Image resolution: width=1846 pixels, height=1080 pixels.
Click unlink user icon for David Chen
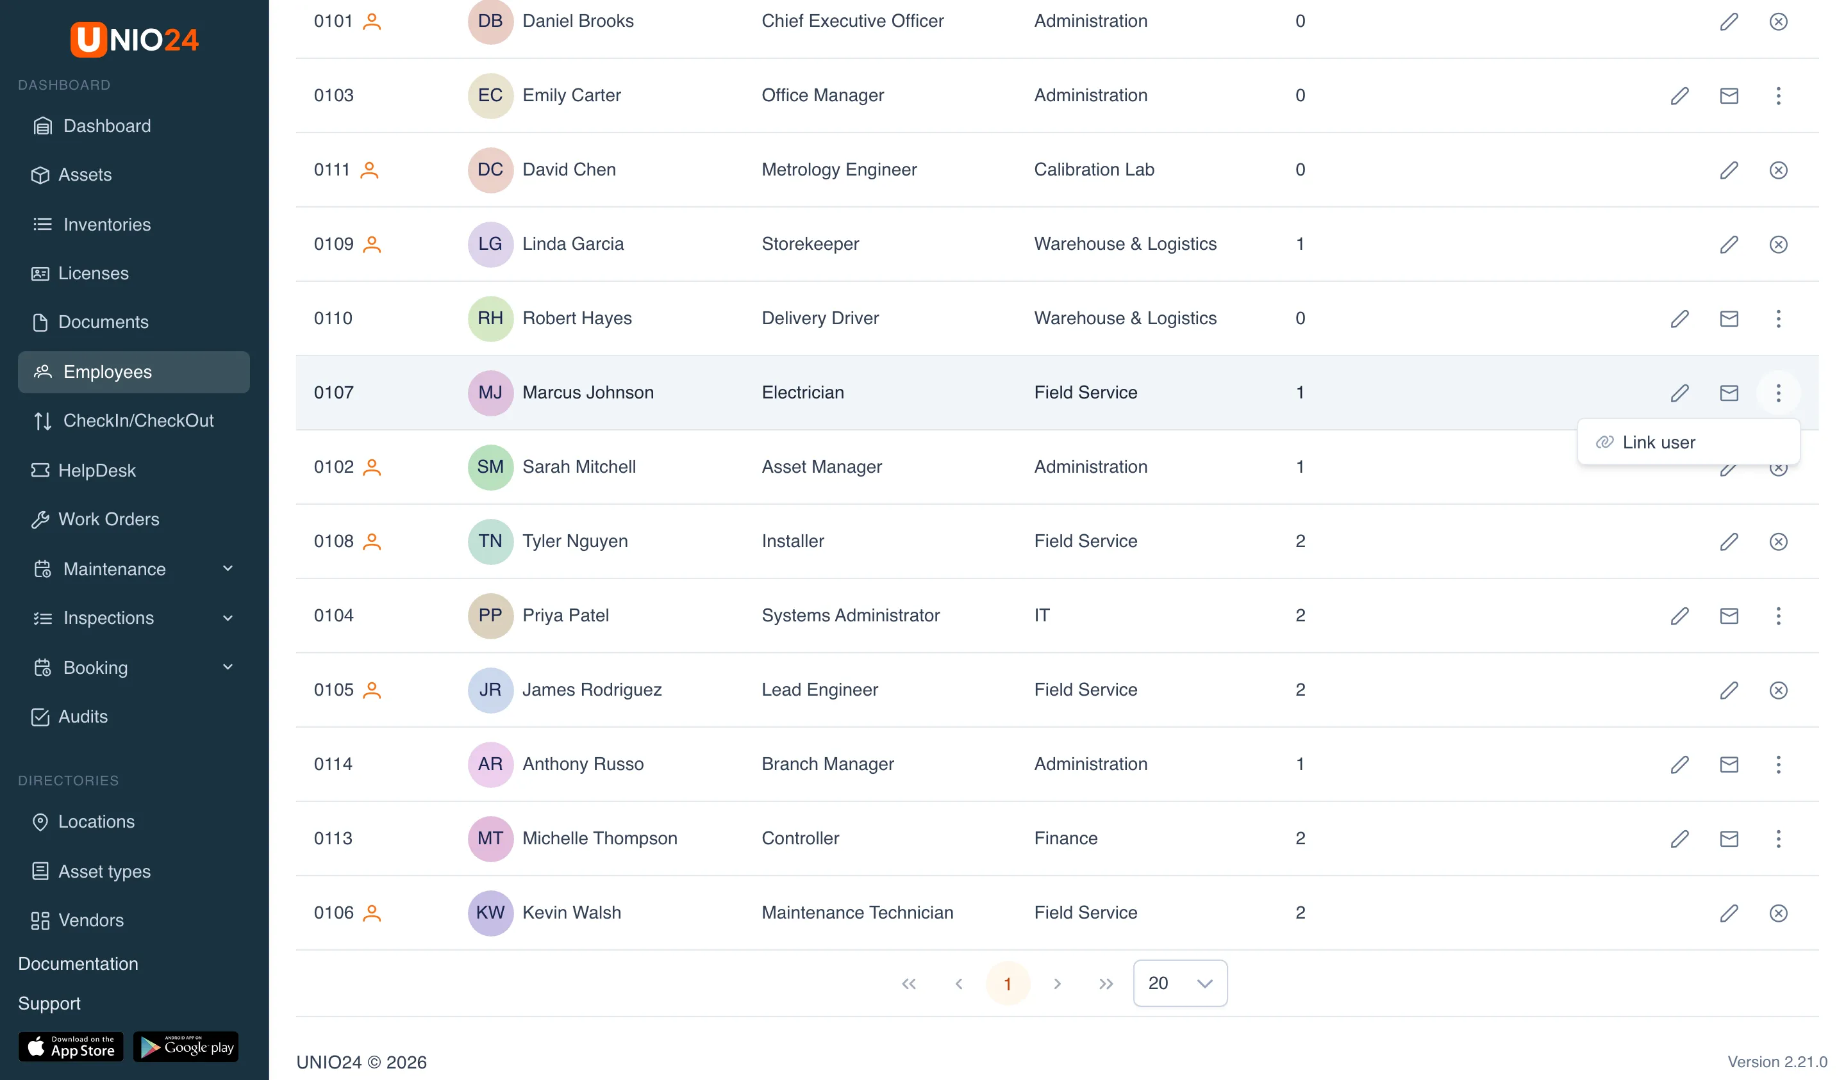pos(1778,170)
